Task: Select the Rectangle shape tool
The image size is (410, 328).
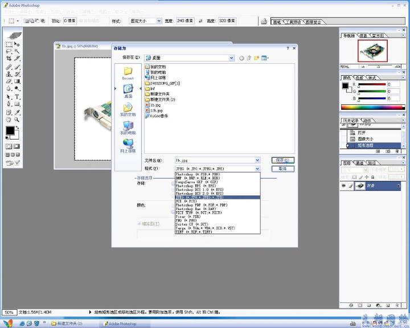Action: 17,104
